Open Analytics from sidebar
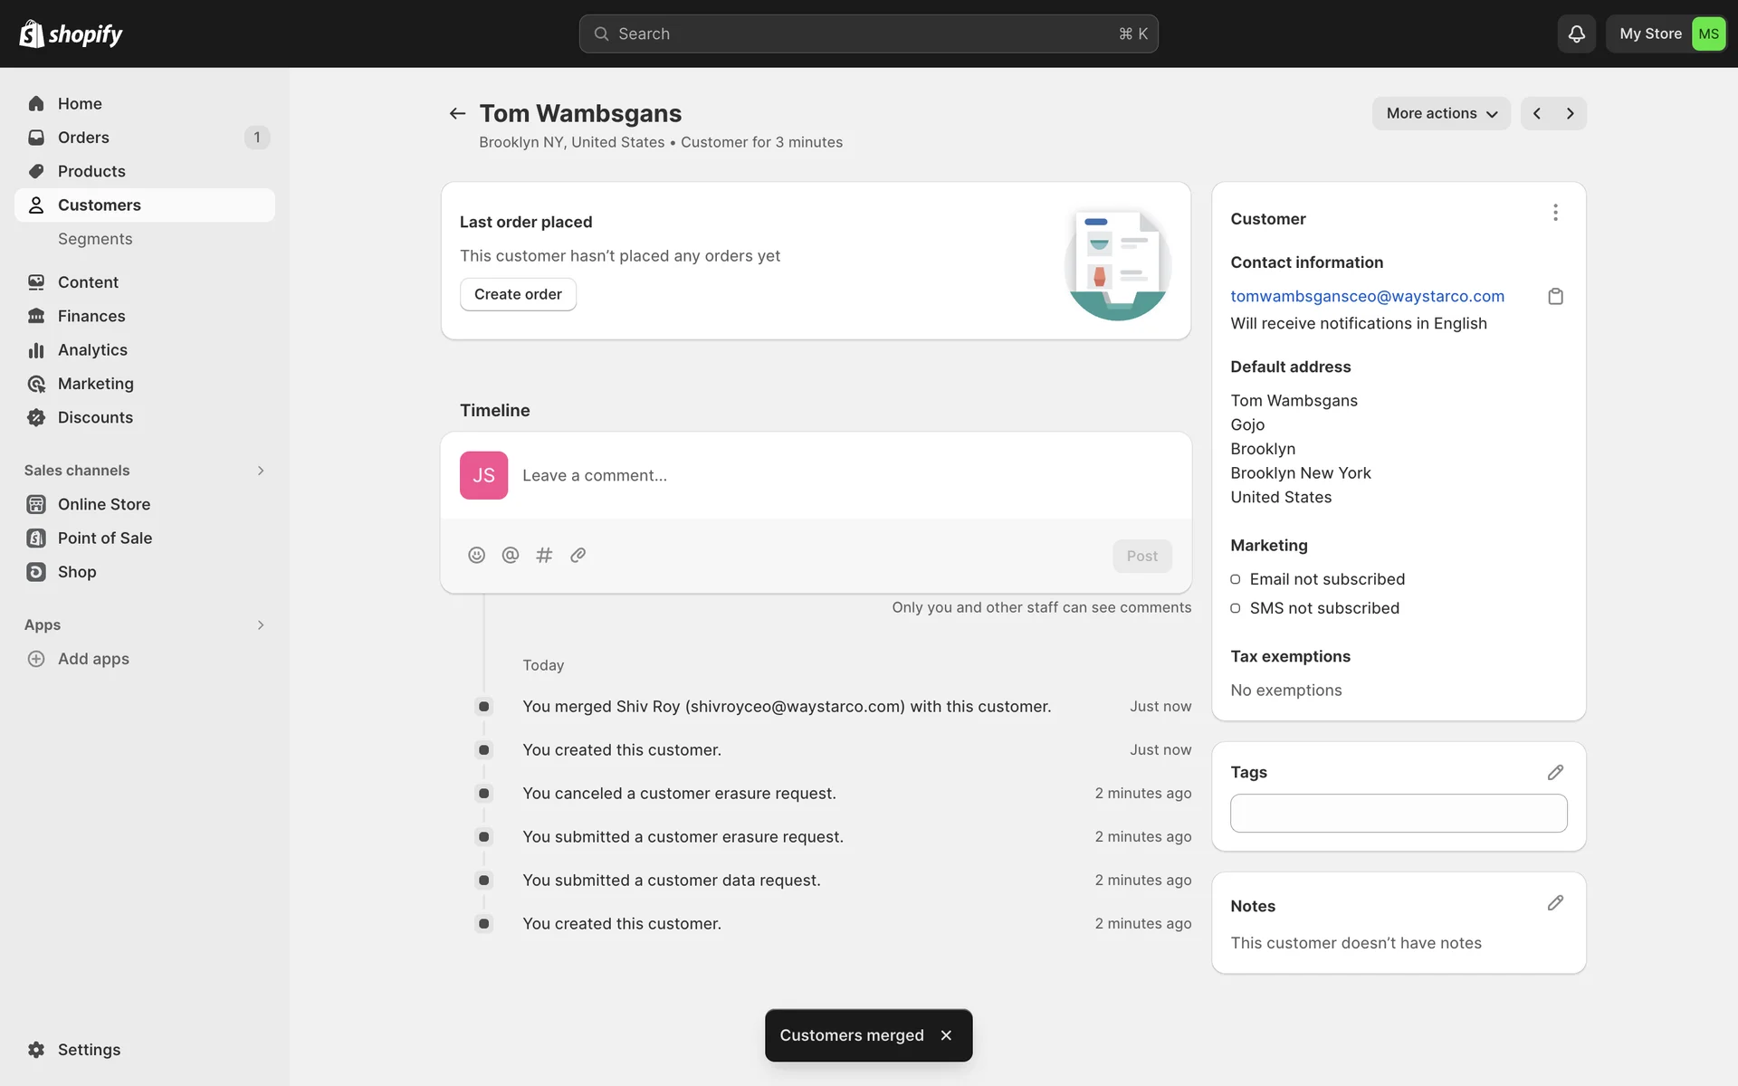1738x1086 pixels. tap(92, 350)
